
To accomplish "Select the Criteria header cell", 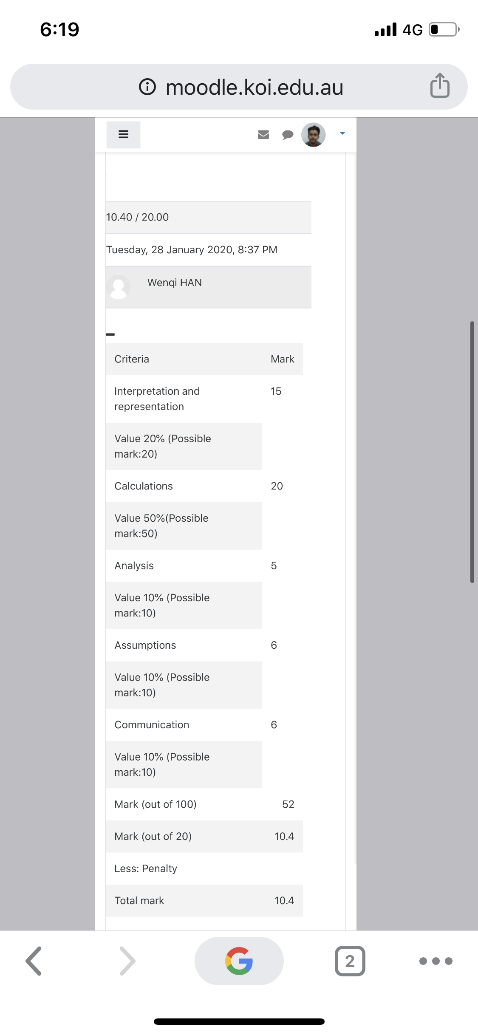I will pyautogui.click(x=184, y=359).
